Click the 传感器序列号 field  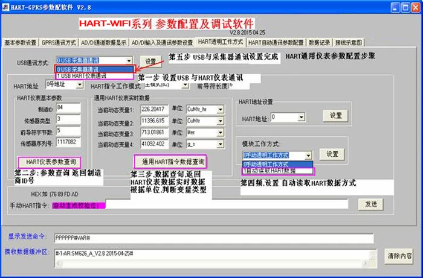(x=68, y=142)
